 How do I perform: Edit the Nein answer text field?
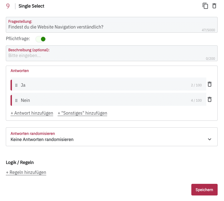pyautogui.click(x=102, y=100)
